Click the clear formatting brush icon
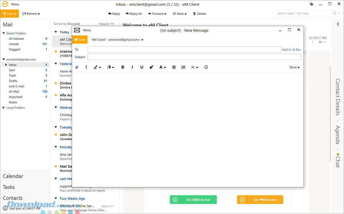The height and width of the screenshot is (214, 344). 151,67
